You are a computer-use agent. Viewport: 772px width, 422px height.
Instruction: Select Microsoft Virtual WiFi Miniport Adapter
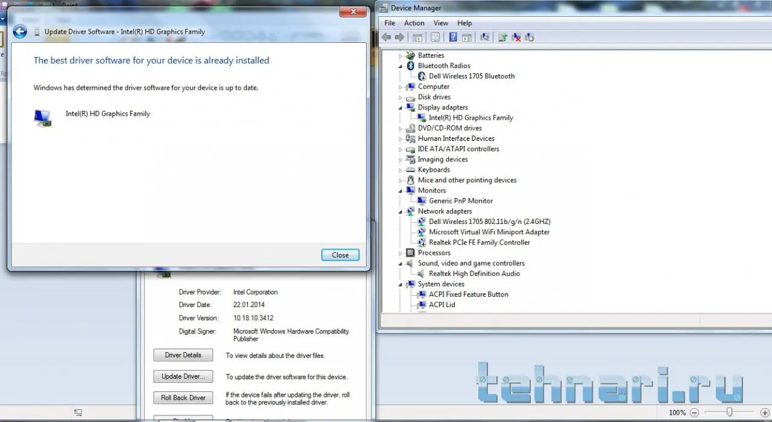pyautogui.click(x=489, y=232)
